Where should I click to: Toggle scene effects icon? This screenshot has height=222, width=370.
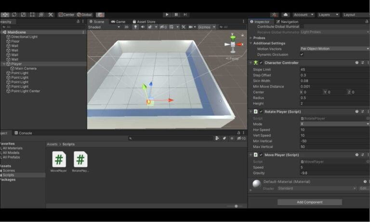[150, 27]
